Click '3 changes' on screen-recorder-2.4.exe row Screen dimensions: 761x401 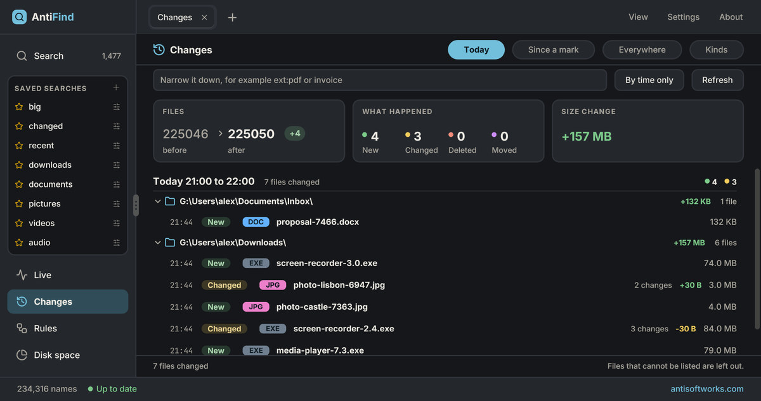(649, 329)
